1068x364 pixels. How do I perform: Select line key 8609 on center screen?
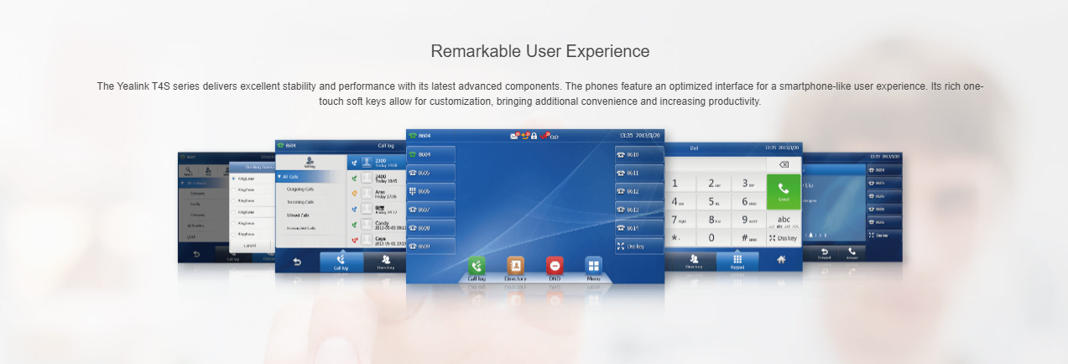tap(431, 247)
